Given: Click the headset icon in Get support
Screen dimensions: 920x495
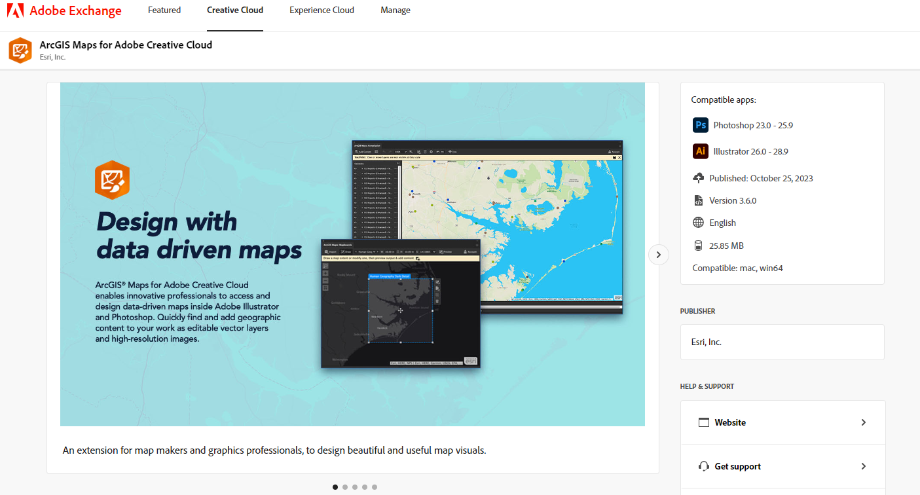Looking at the screenshot, I should (704, 466).
